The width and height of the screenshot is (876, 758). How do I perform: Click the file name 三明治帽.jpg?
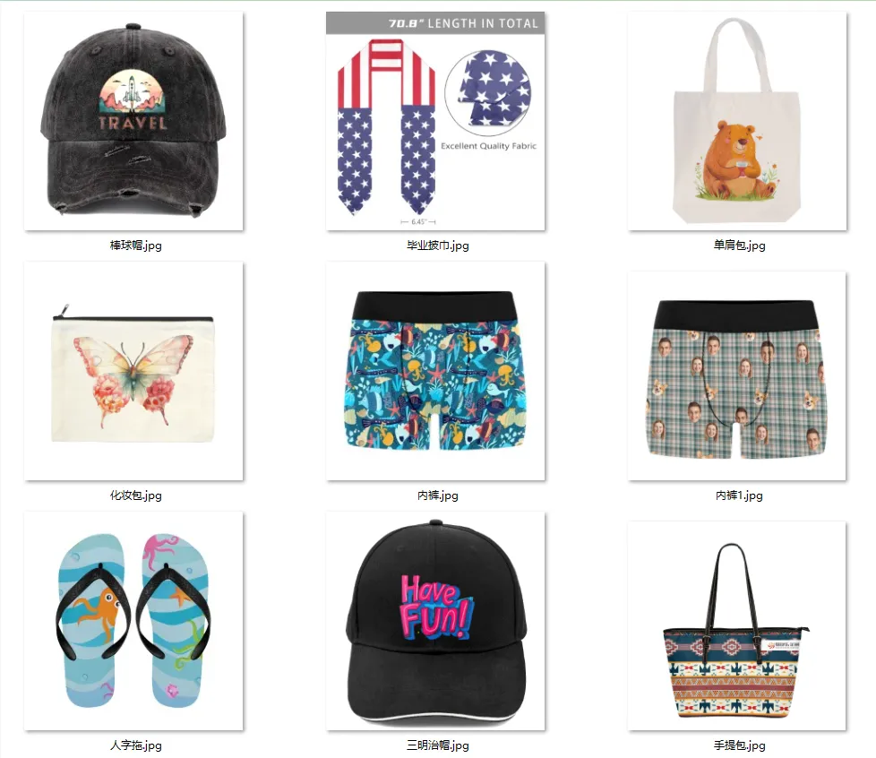pyautogui.click(x=437, y=745)
